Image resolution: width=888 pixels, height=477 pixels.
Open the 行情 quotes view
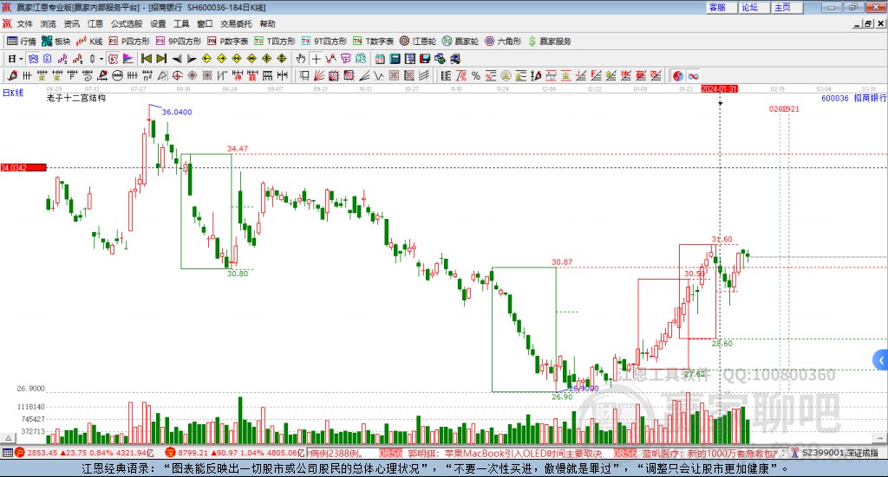[21, 42]
